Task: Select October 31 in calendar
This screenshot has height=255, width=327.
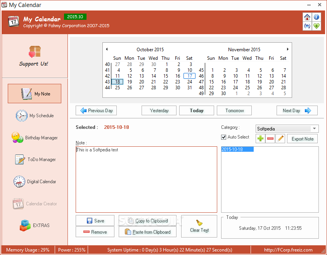Action: [189, 88]
